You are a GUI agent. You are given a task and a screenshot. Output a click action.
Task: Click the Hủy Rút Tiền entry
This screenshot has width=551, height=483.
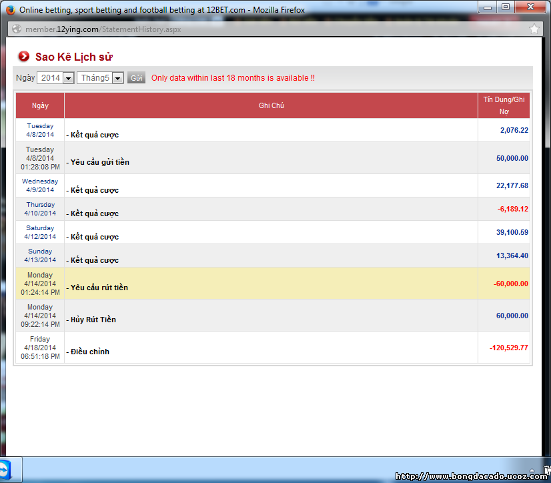[91, 320]
